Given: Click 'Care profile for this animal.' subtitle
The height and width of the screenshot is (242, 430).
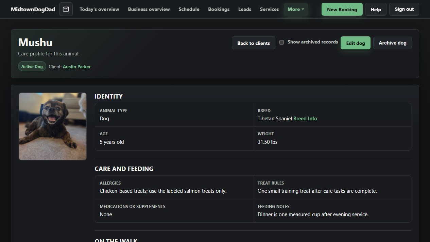Looking at the screenshot, I should [49, 54].
